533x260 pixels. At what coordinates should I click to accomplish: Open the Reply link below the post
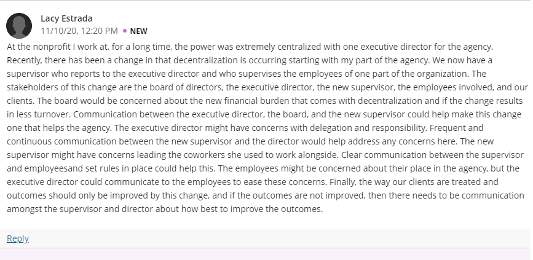(x=18, y=238)
